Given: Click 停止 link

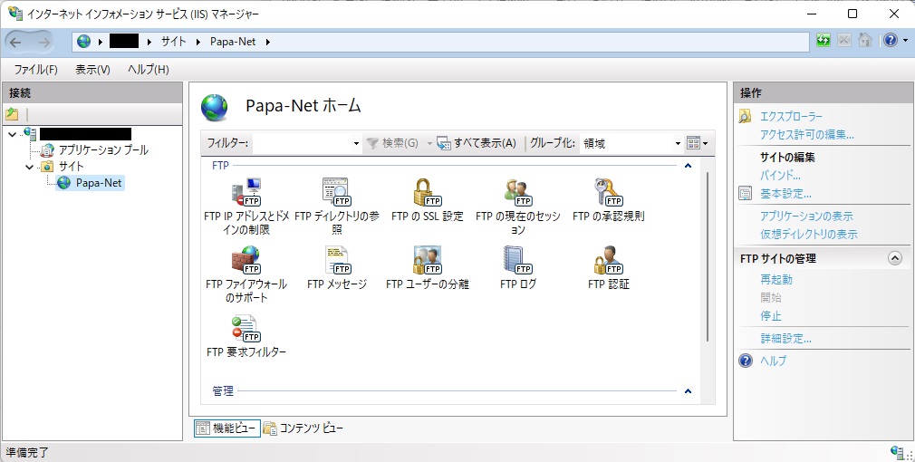Looking at the screenshot, I should coord(770,315).
